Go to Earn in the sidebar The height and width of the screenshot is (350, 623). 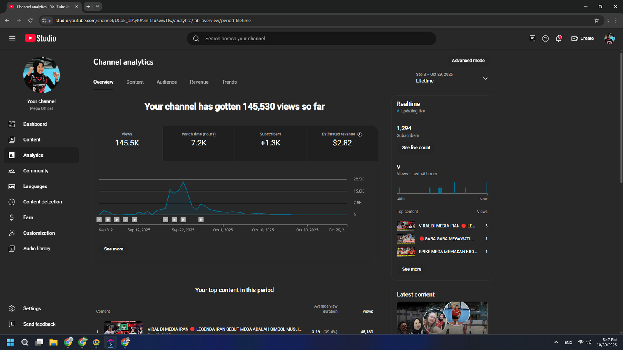coord(28,217)
